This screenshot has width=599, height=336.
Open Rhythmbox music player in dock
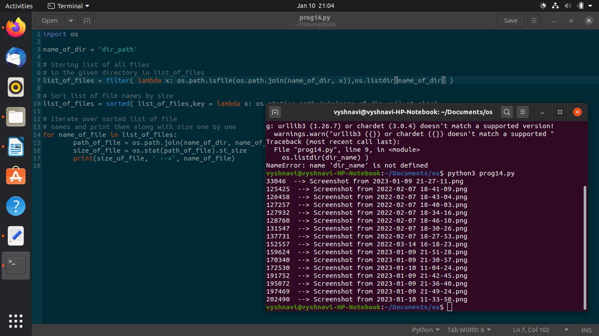click(16, 87)
